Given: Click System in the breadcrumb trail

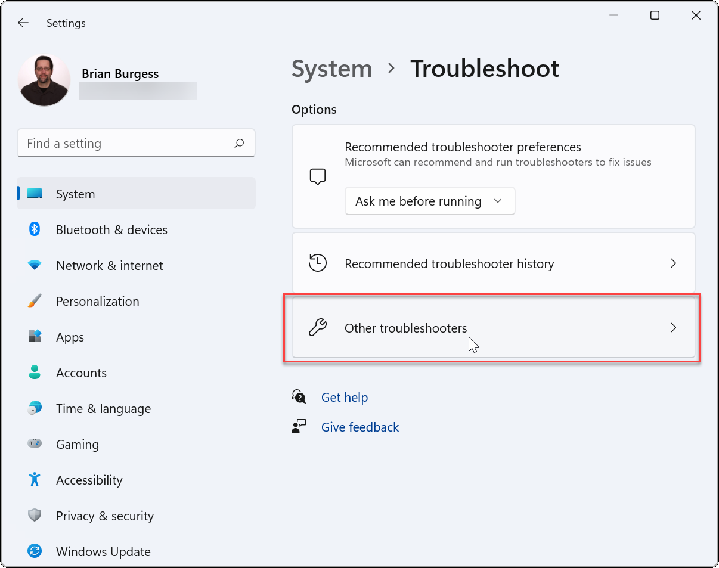Looking at the screenshot, I should tap(331, 69).
